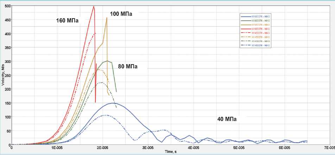Click the 200 tick on velocity axis
Screen dimensions: 335x155
(x=8, y=89)
